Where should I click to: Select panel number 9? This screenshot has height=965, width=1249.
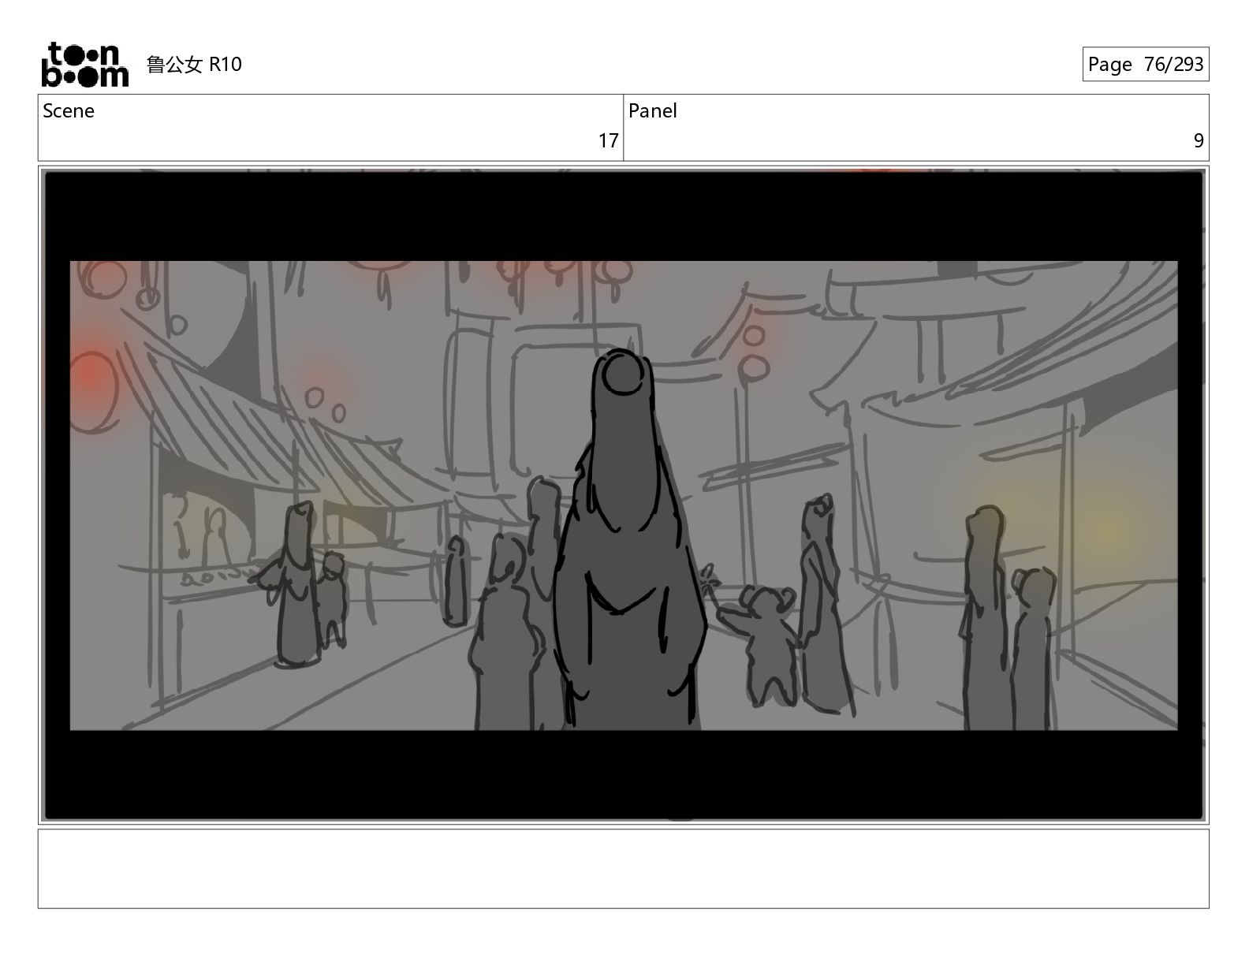(x=1199, y=140)
